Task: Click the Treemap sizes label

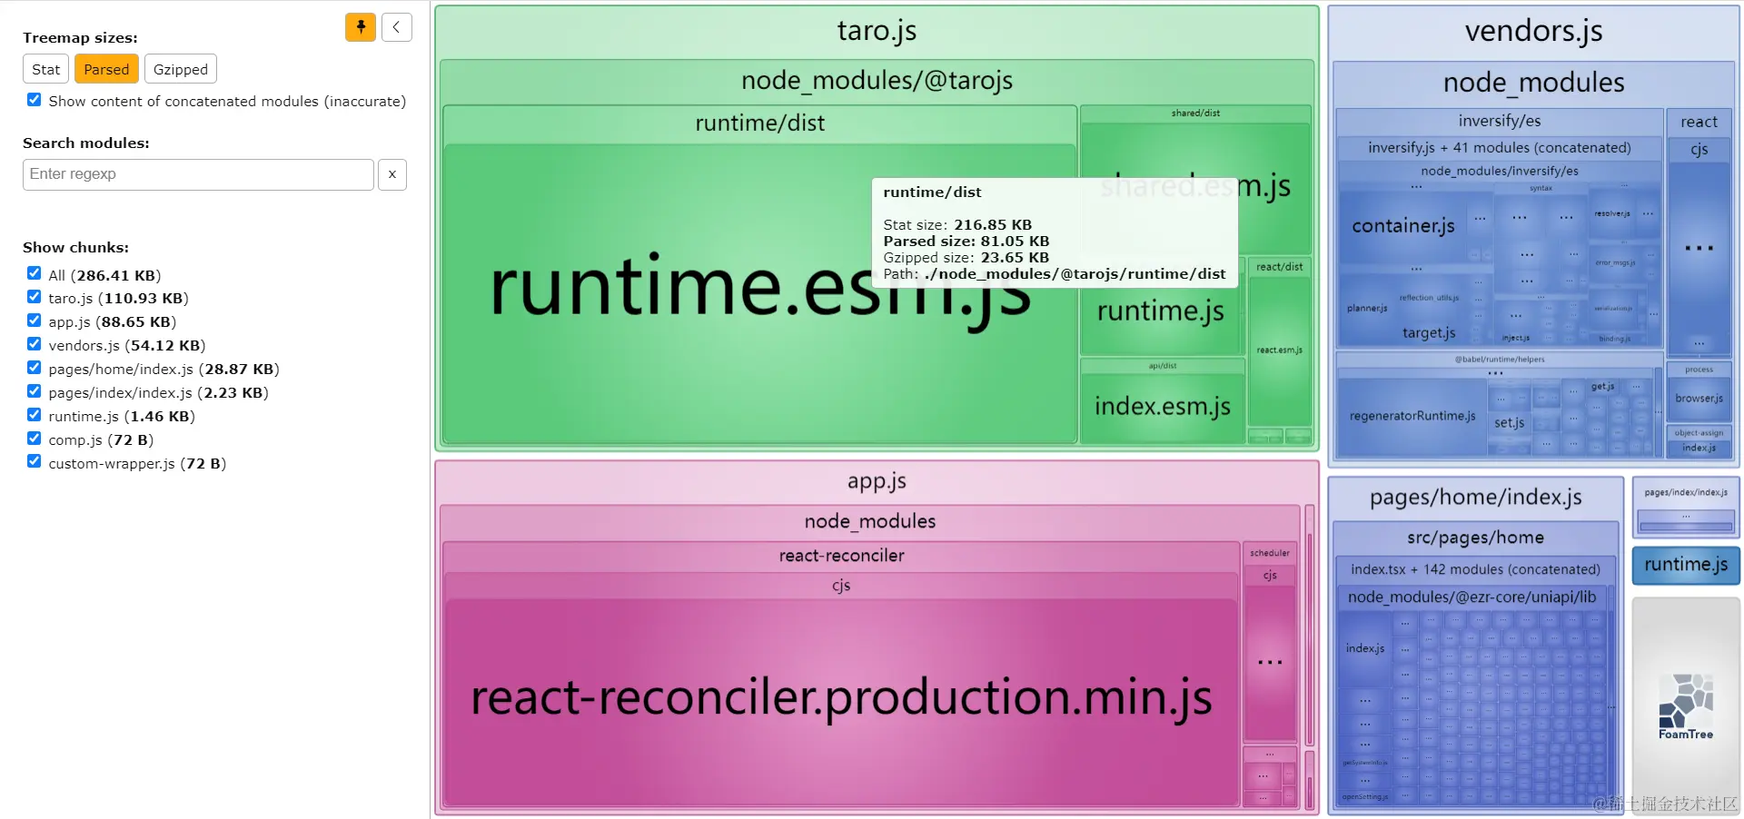Action: coord(80,38)
